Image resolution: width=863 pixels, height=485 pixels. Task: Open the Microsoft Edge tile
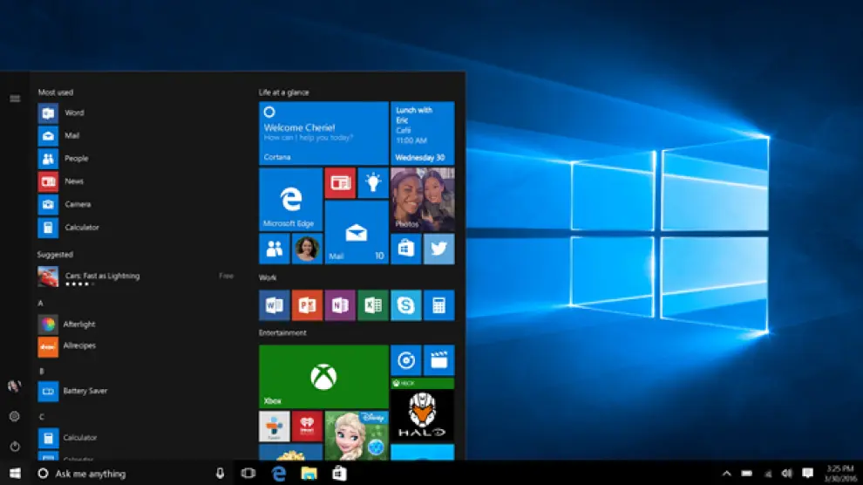290,200
